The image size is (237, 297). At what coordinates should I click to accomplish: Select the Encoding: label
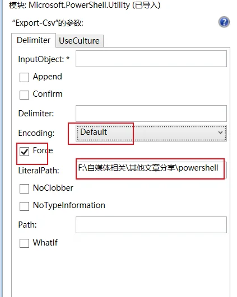tap(36, 133)
